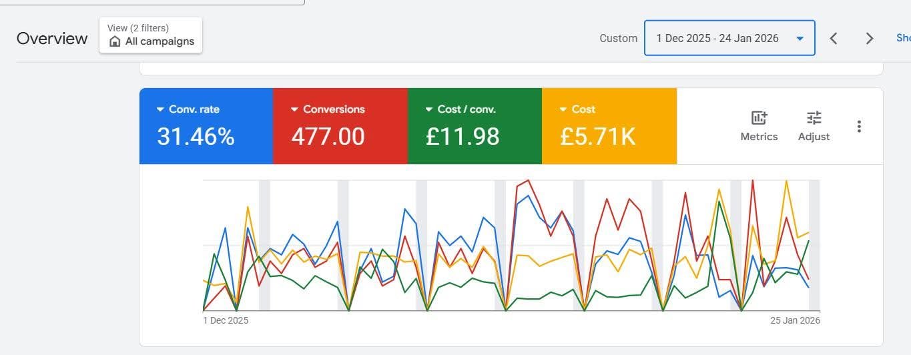Image resolution: width=911 pixels, height=355 pixels.
Task: Expand the Conversions metric selector arrow
Action: click(x=294, y=109)
